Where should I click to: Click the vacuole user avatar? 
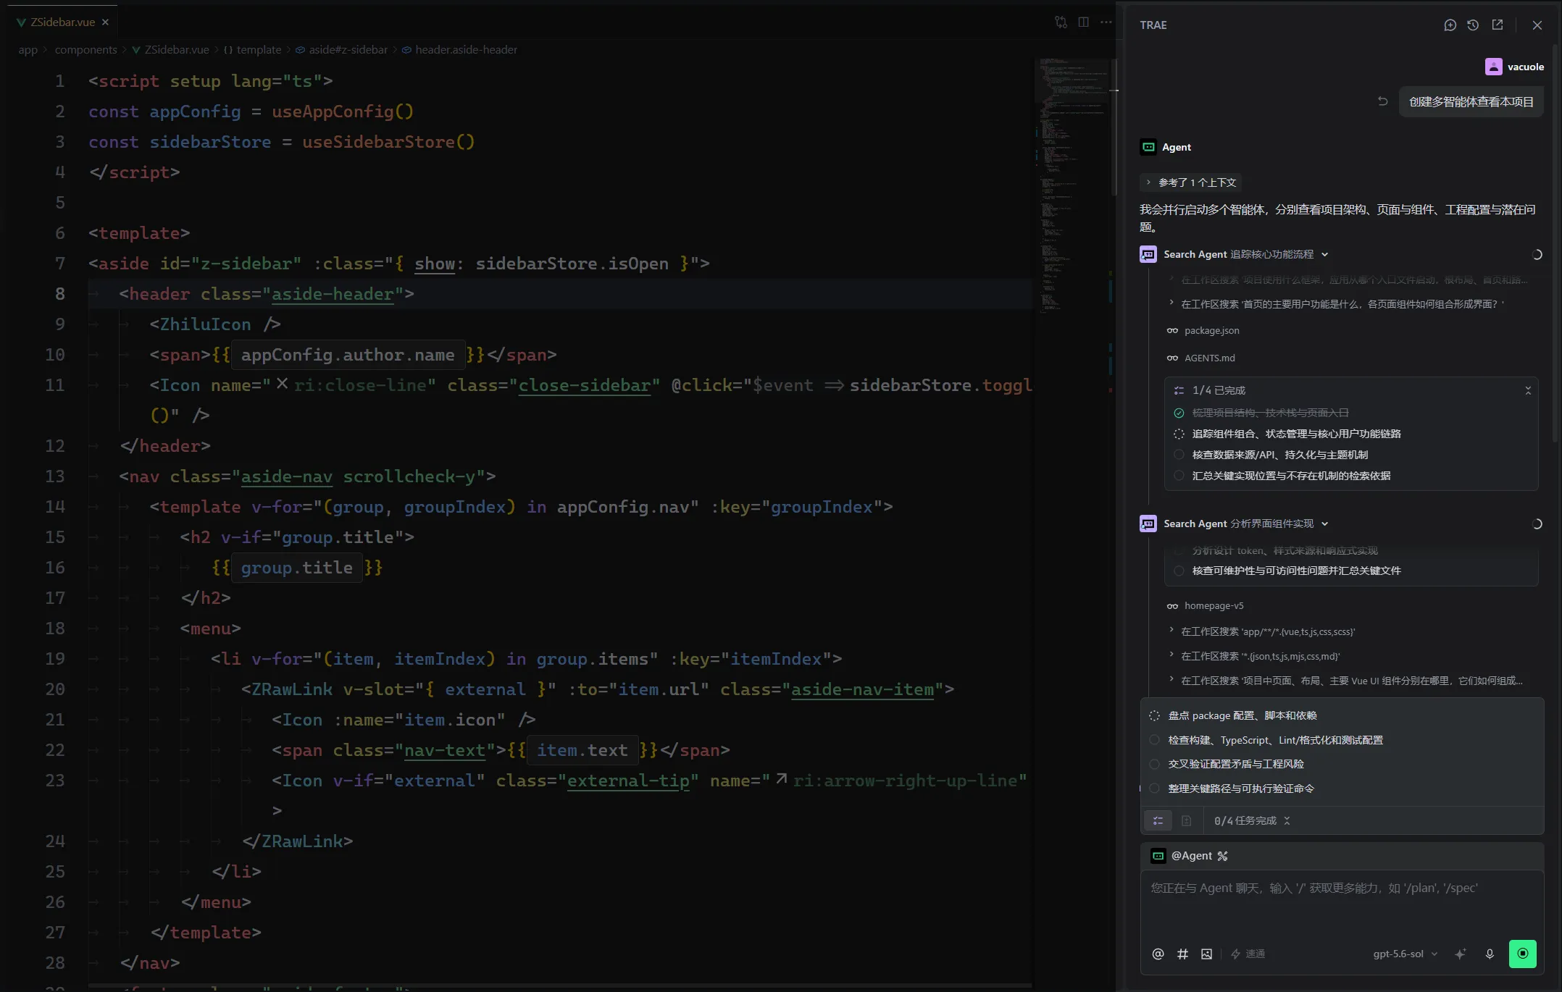(x=1493, y=67)
